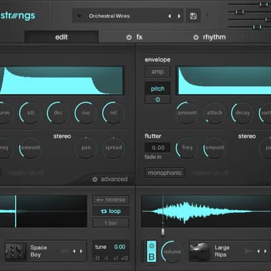Click the strings logo
This screenshot has height=271, width=271.
pos(18,16)
